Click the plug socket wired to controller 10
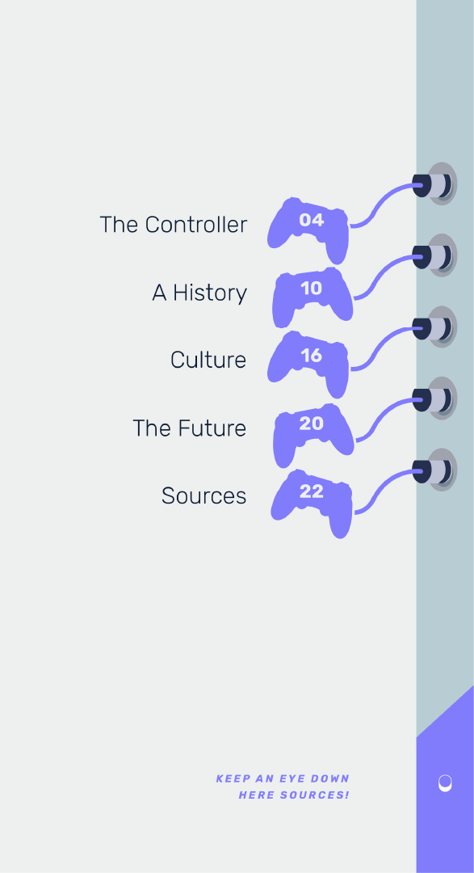 [x=435, y=256]
